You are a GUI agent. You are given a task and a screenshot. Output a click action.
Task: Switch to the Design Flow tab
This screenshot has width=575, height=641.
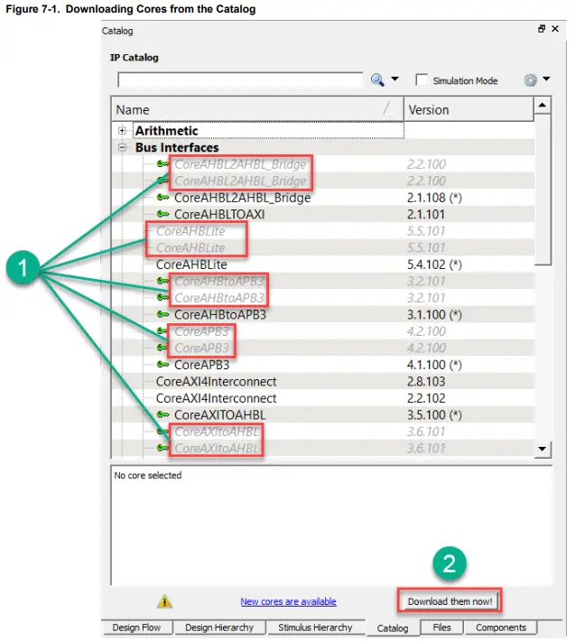[x=136, y=627]
